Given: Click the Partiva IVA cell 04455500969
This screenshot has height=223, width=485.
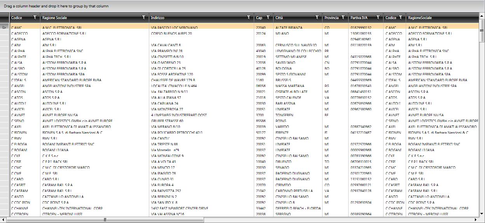Looking at the screenshot, I should coord(366,80).
